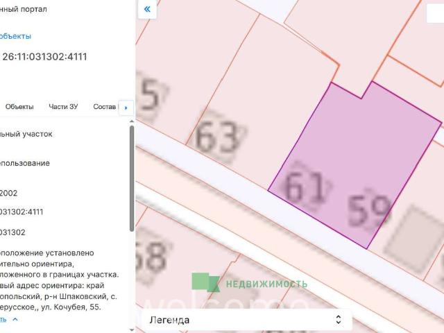444x333 pixels.
Task: Click house number 59 label
Action: [368, 211]
